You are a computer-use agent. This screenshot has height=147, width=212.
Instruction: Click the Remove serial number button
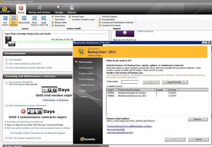tap(198, 119)
